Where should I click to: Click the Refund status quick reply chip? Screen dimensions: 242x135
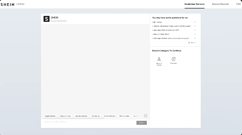[124, 116]
